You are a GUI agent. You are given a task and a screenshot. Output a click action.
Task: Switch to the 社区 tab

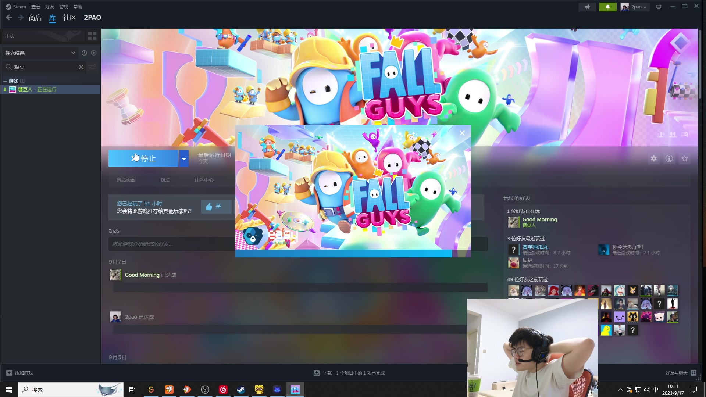[69, 17]
